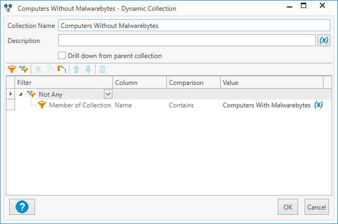Minimize the Dynamic Collection window
This screenshot has height=224, width=338.
pyautogui.click(x=290, y=6)
